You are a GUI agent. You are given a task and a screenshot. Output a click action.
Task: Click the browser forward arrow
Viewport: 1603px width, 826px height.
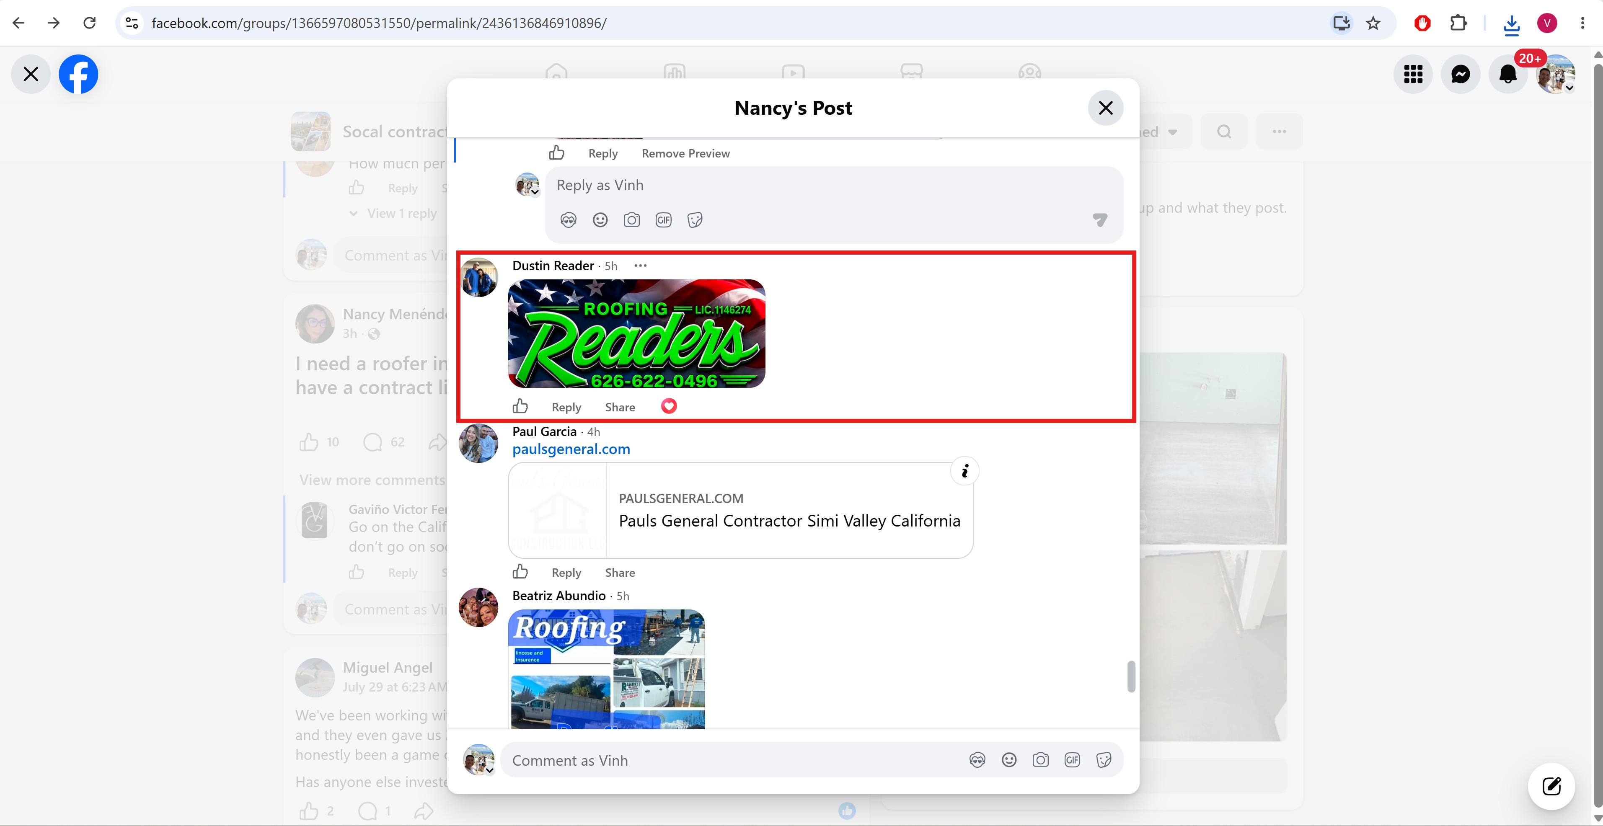click(x=54, y=23)
